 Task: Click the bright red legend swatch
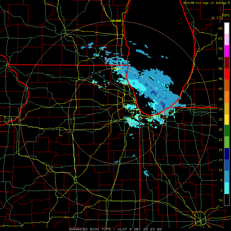pos(227,74)
